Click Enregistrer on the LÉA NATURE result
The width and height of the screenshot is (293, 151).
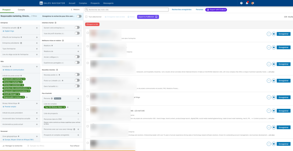point(283,111)
